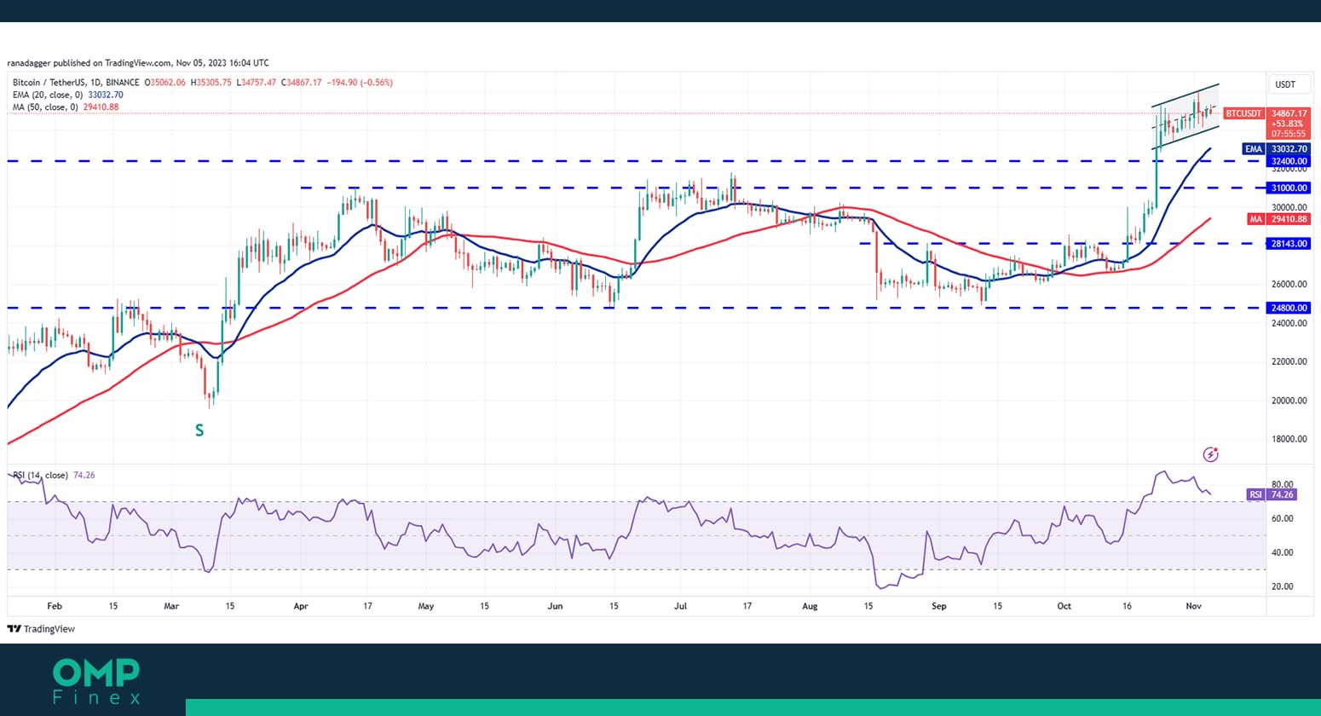
Task: Click the 20000.00 price axis tick
Action: pyautogui.click(x=1289, y=401)
